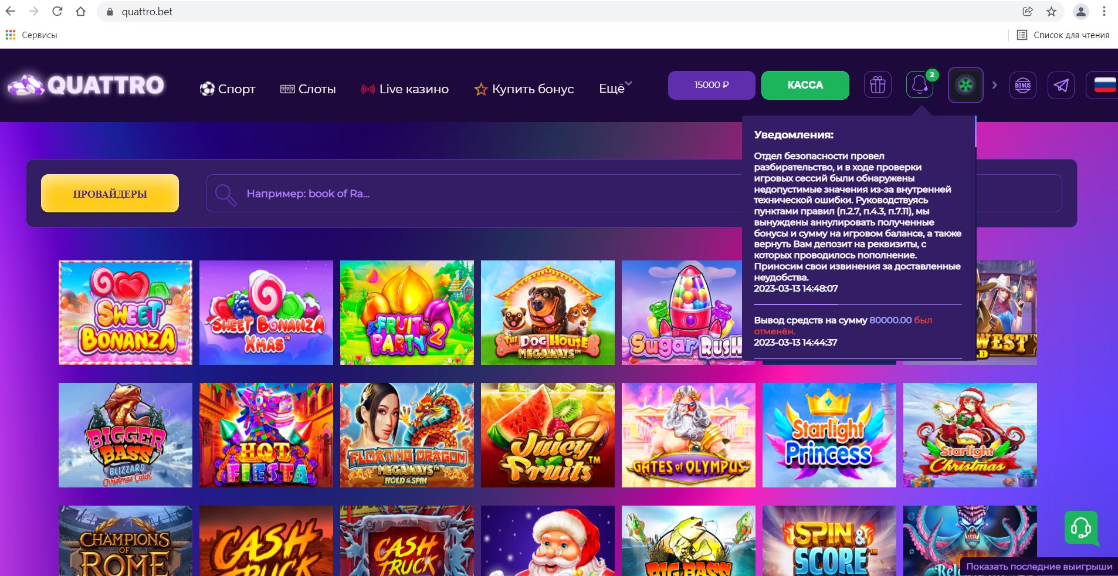
Task: Click the 80000.00 withdrawal amount
Action: tap(890, 320)
